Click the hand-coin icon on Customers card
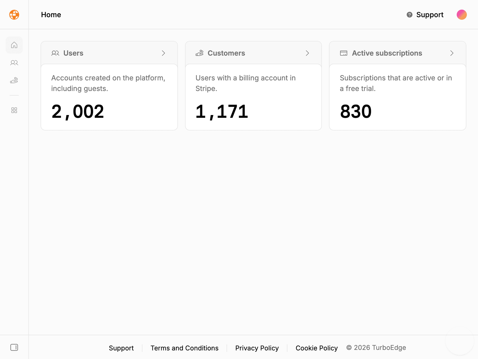Image resolution: width=478 pixels, height=359 pixels. [x=199, y=53]
